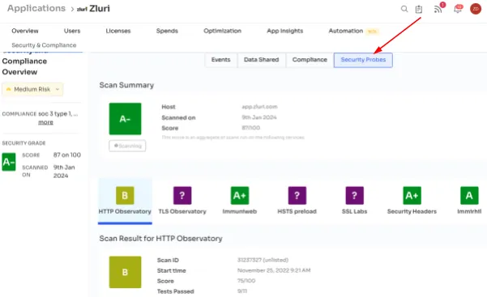The height and width of the screenshot is (297, 487).
Task: Select the Immuniweb A+ probe tile
Action: tap(240, 201)
